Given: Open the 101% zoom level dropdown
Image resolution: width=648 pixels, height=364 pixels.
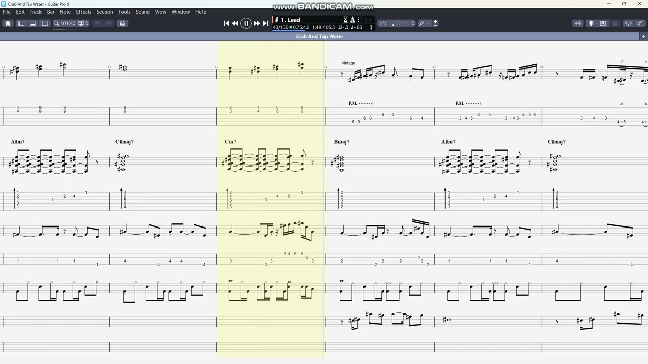Looking at the screenshot, I should (68, 23).
